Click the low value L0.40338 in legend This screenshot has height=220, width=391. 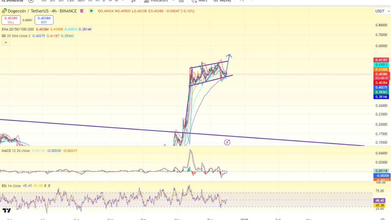[x=139, y=11]
